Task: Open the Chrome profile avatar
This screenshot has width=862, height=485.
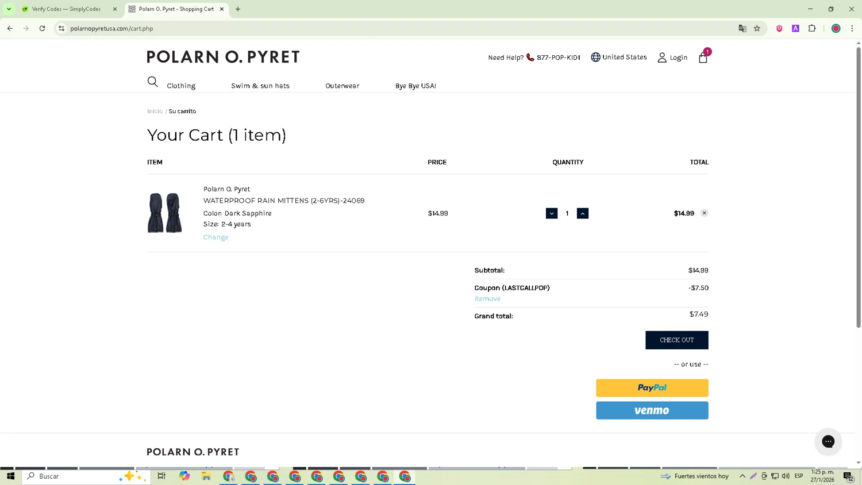Action: click(836, 28)
